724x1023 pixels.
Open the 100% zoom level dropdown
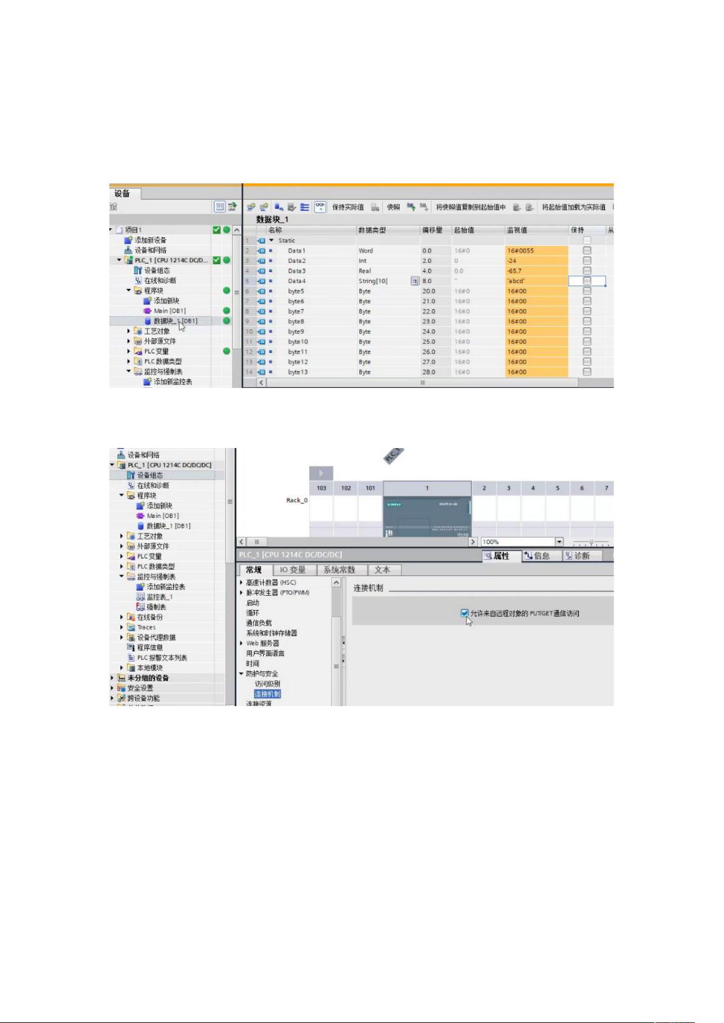559,542
